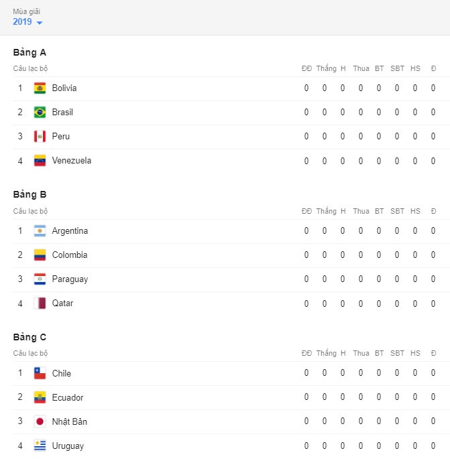The height and width of the screenshot is (471, 450).
Task: Click the Brasil flag icon
Action: coord(40,112)
